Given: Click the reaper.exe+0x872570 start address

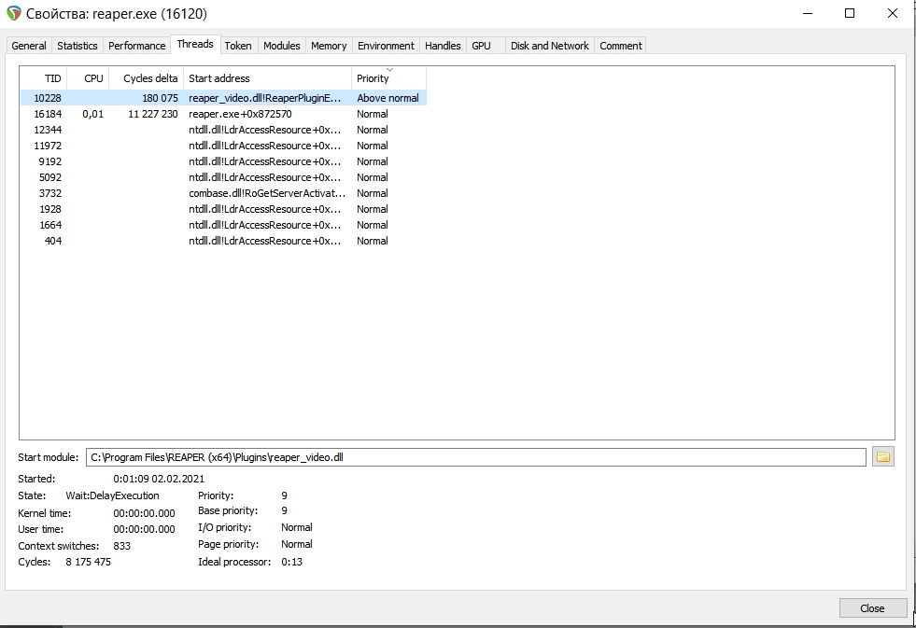Looking at the screenshot, I should [x=240, y=114].
